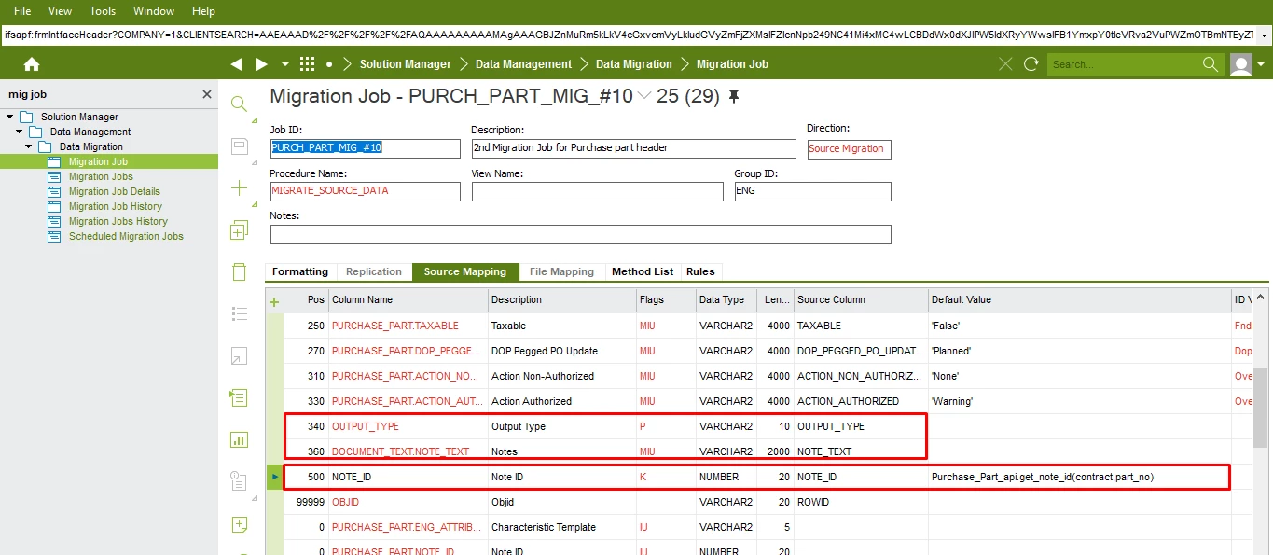Image resolution: width=1273 pixels, height=555 pixels.
Task: Click the Data Management breadcrumb link
Action: click(523, 64)
